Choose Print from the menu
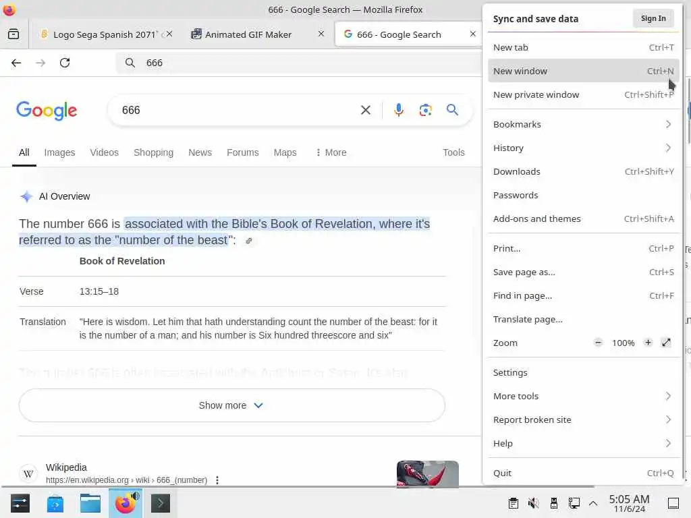Image resolution: width=691 pixels, height=518 pixels. tap(583, 248)
